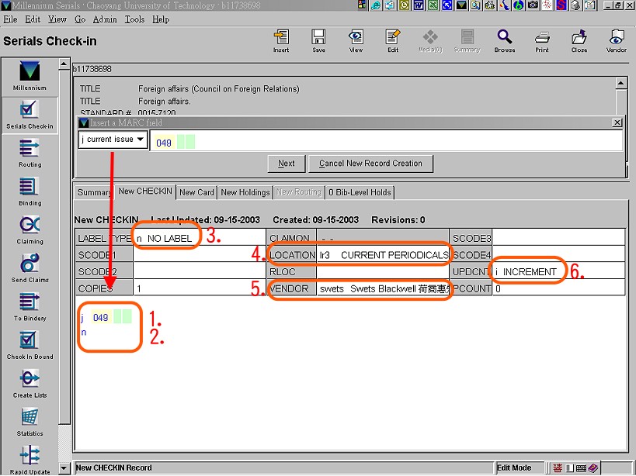This screenshot has height=476, width=636.
Task: Open the Statistics sidebar module
Action: click(29, 420)
